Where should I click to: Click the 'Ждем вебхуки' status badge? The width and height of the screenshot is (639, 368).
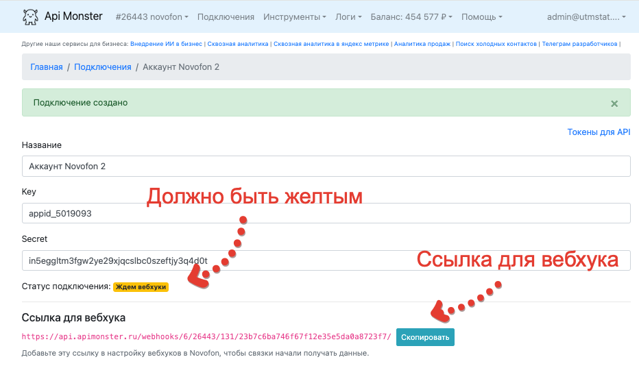tap(141, 287)
